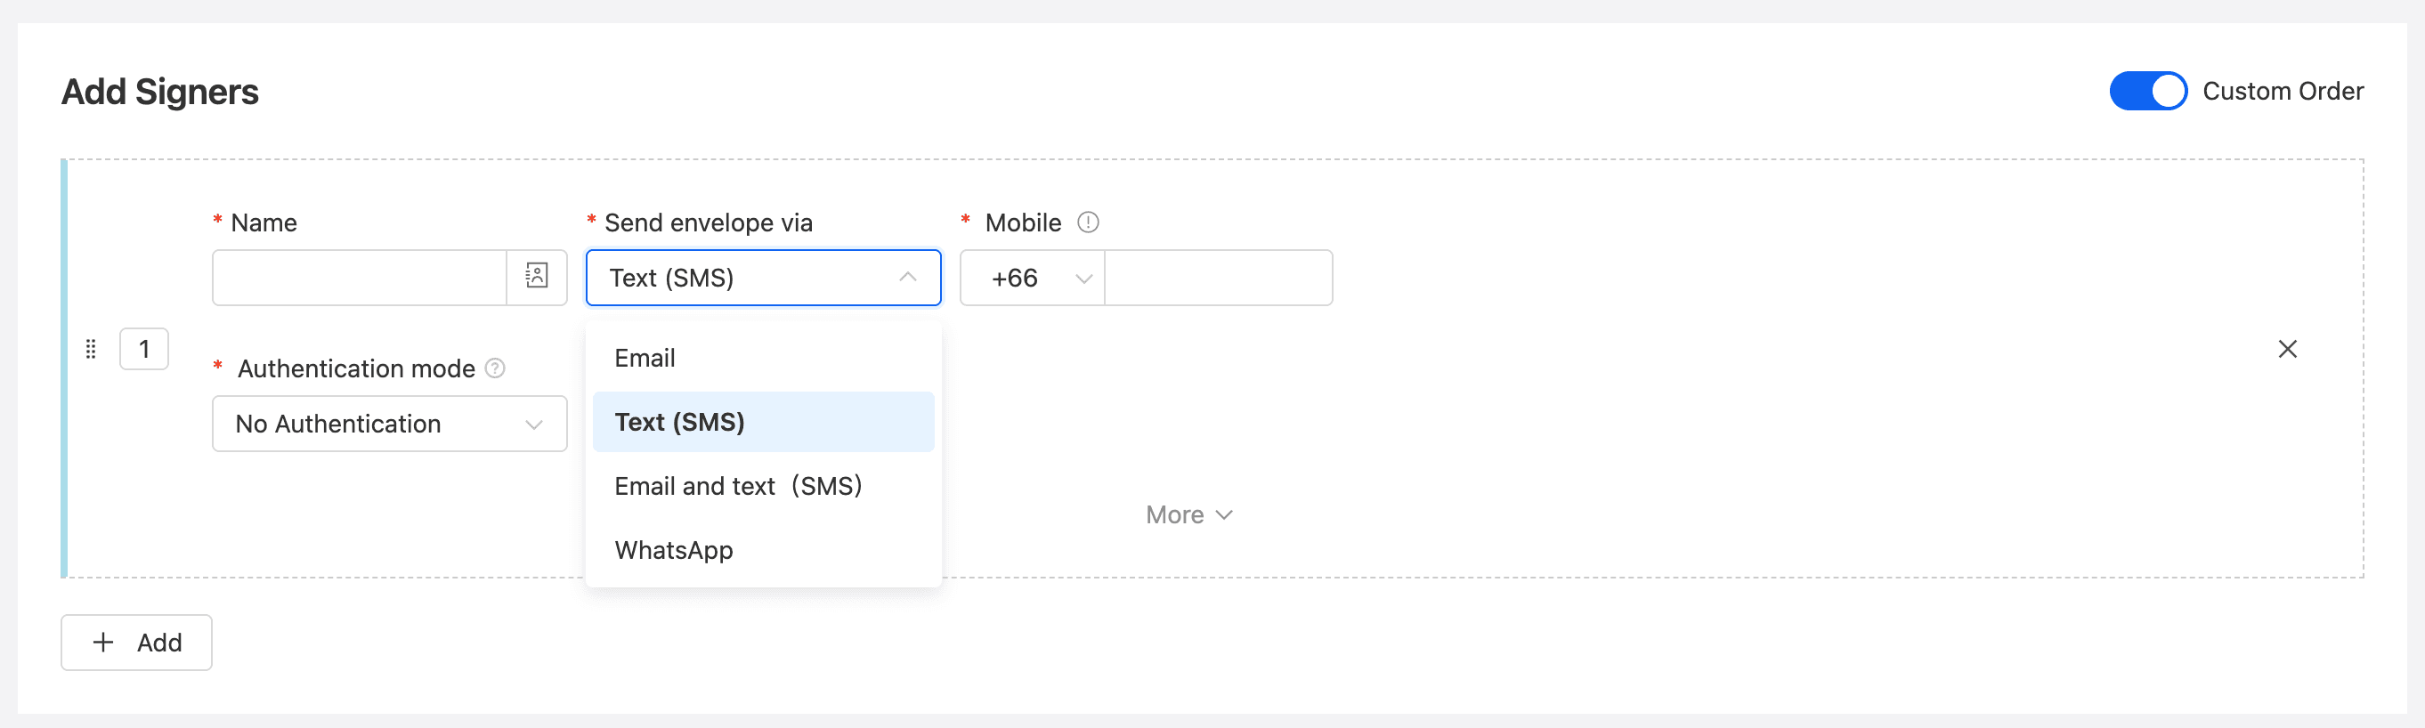Open the No Authentication dropdown
The width and height of the screenshot is (2425, 728).
[389, 425]
